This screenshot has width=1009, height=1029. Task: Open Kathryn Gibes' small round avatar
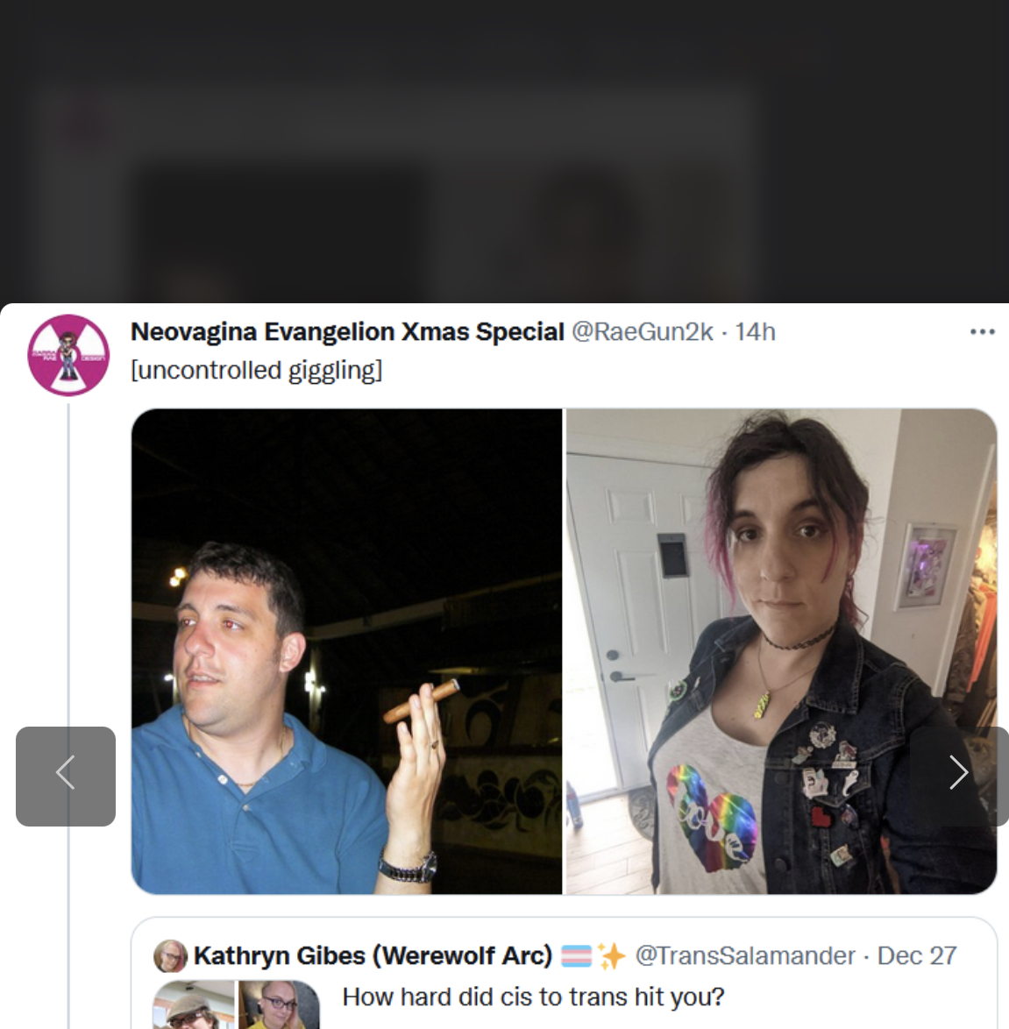coord(170,955)
